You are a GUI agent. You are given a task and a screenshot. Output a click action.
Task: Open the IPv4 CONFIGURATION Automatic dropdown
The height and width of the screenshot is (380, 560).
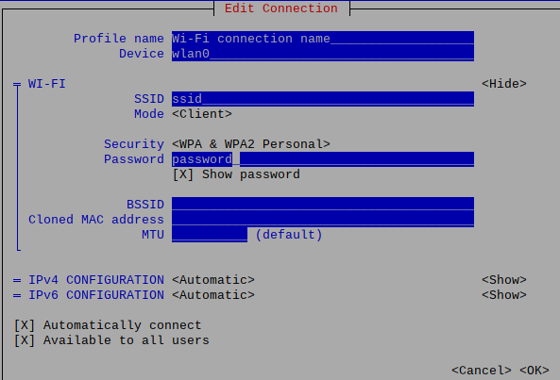[213, 280]
